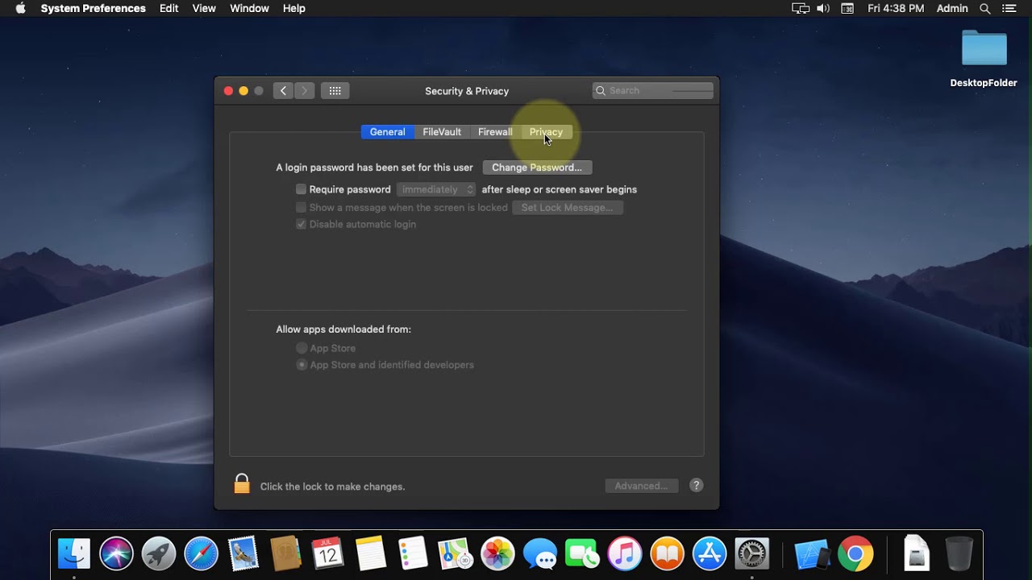This screenshot has width=1032, height=580.
Task: Open the help question mark button
Action: tap(697, 485)
